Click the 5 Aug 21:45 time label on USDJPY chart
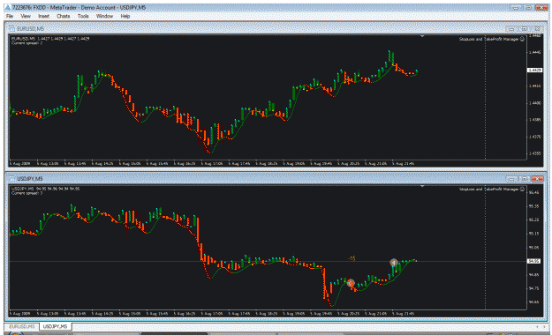This screenshot has width=552, height=335. point(404,314)
